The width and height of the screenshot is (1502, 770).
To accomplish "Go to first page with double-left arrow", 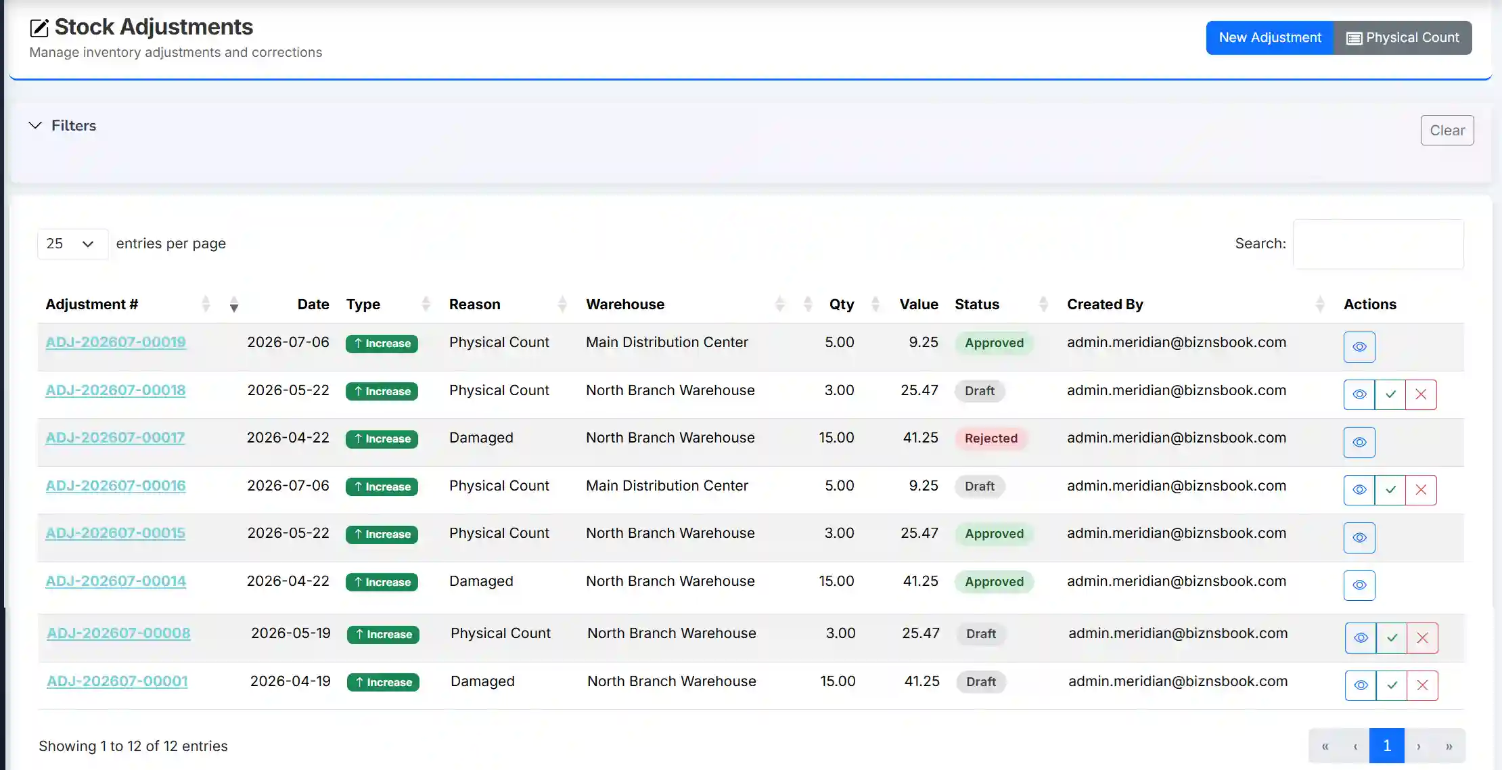I will point(1325,746).
